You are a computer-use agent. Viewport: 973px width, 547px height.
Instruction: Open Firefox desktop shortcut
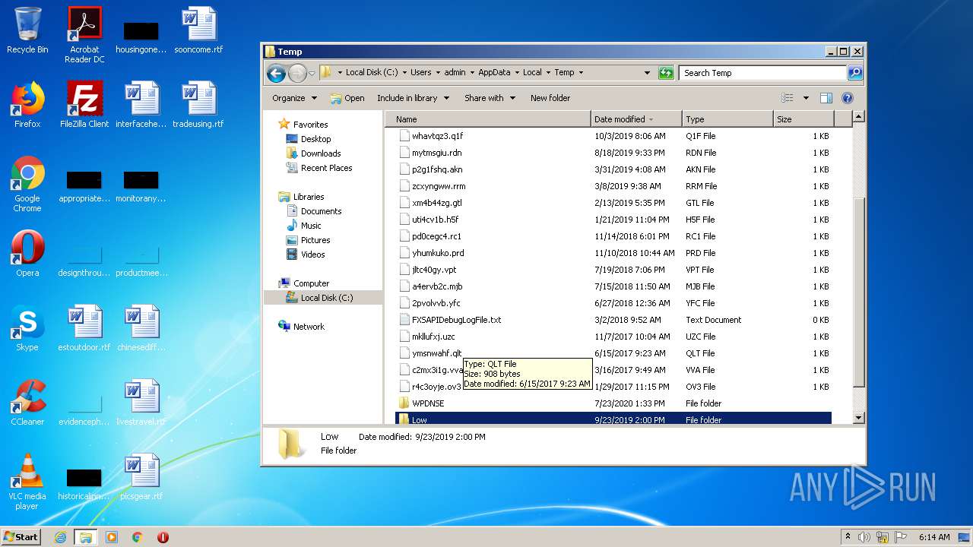coord(27,105)
